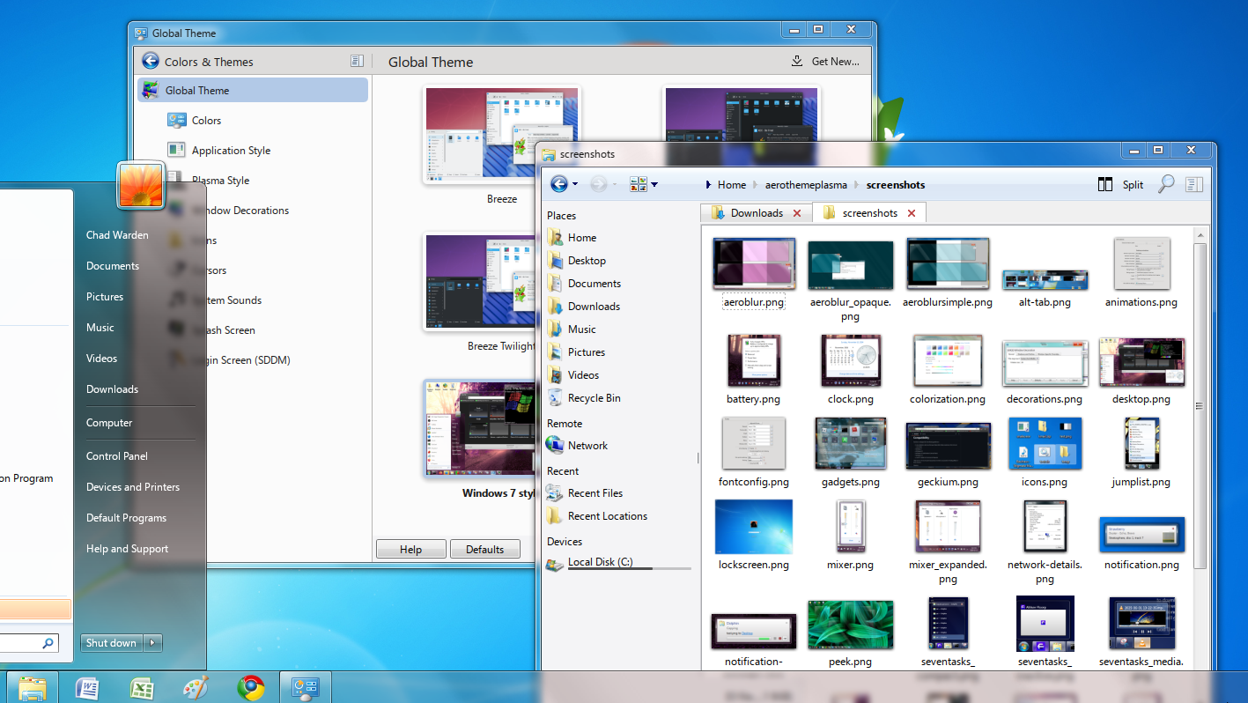
Task: Select aeroblur.png file
Action: (x=754, y=273)
